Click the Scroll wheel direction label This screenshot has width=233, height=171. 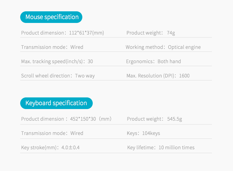(x=45, y=76)
